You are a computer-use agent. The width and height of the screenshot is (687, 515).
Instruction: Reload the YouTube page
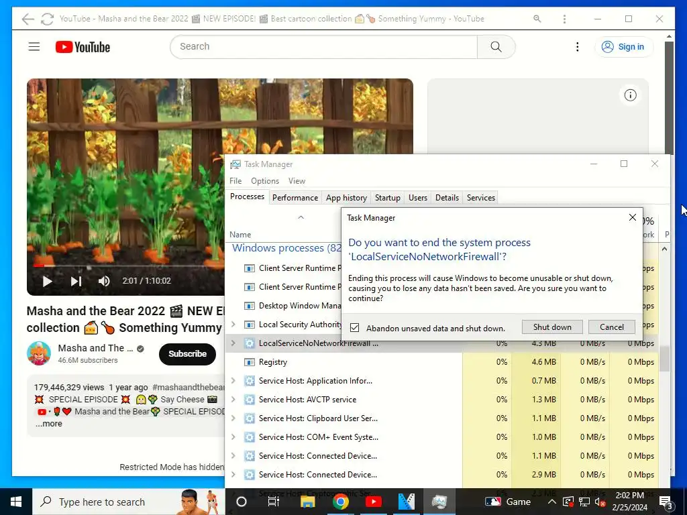coord(47,19)
